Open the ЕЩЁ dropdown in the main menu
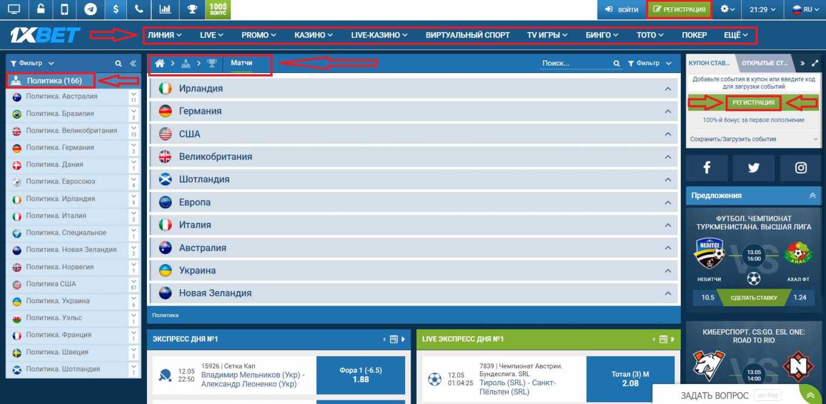Viewport: 826px width, 404px height. pyautogui.click(x=735, y=34)
